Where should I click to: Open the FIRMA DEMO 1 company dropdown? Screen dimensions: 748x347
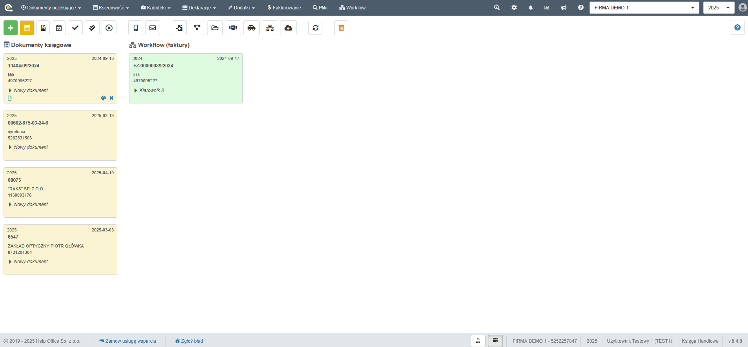(644, 8)
